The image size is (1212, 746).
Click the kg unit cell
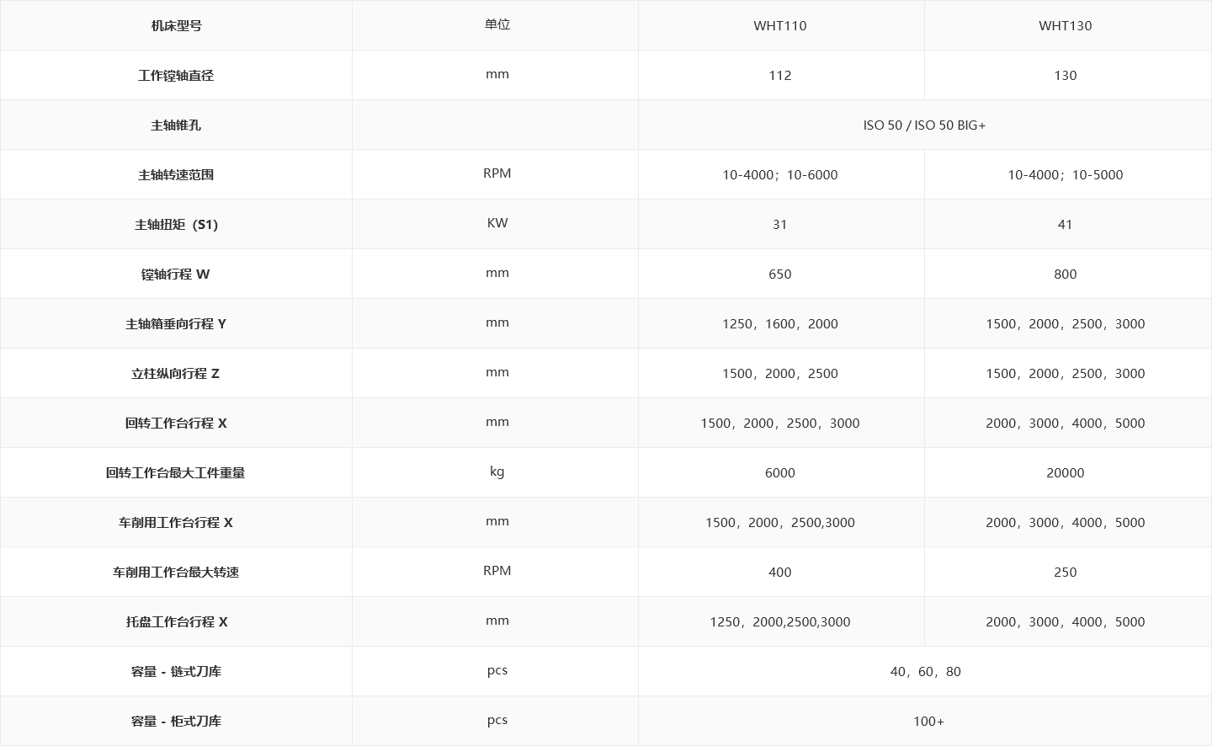tap(497, 472)
